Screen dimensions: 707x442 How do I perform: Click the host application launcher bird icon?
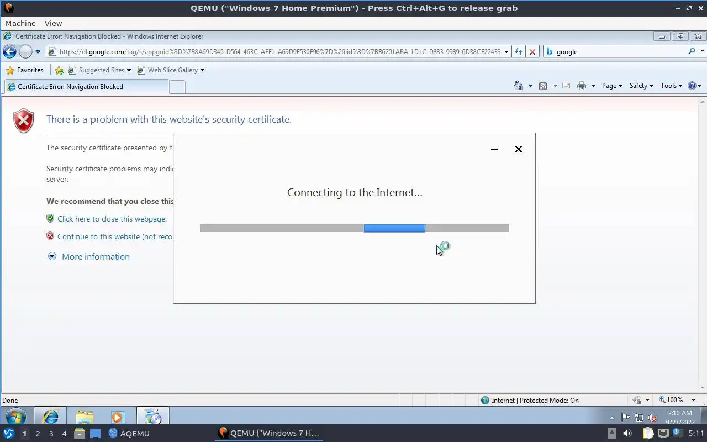point(9,434)
